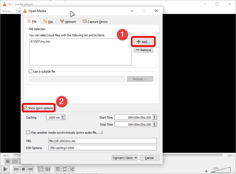
Task: Stop playback with the Stop button
Action: [x=23, y=169]
